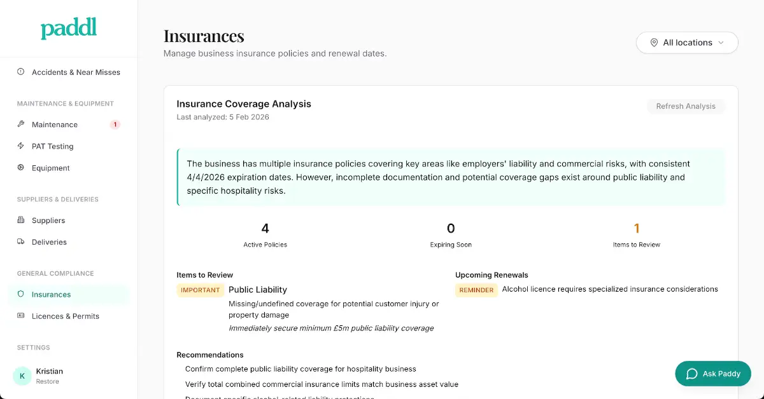Open the Maintenance menu item
Viewport: 764px width, 399px height.
[69, 125]
